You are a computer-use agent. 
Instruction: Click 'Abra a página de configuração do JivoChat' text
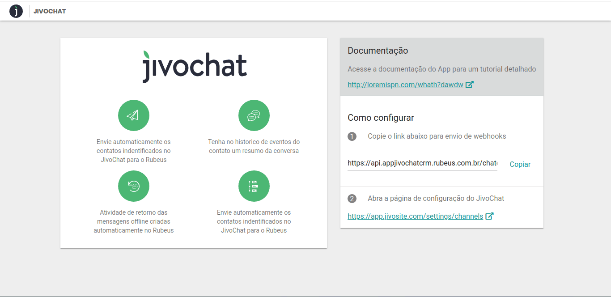(x=436, y=198)
